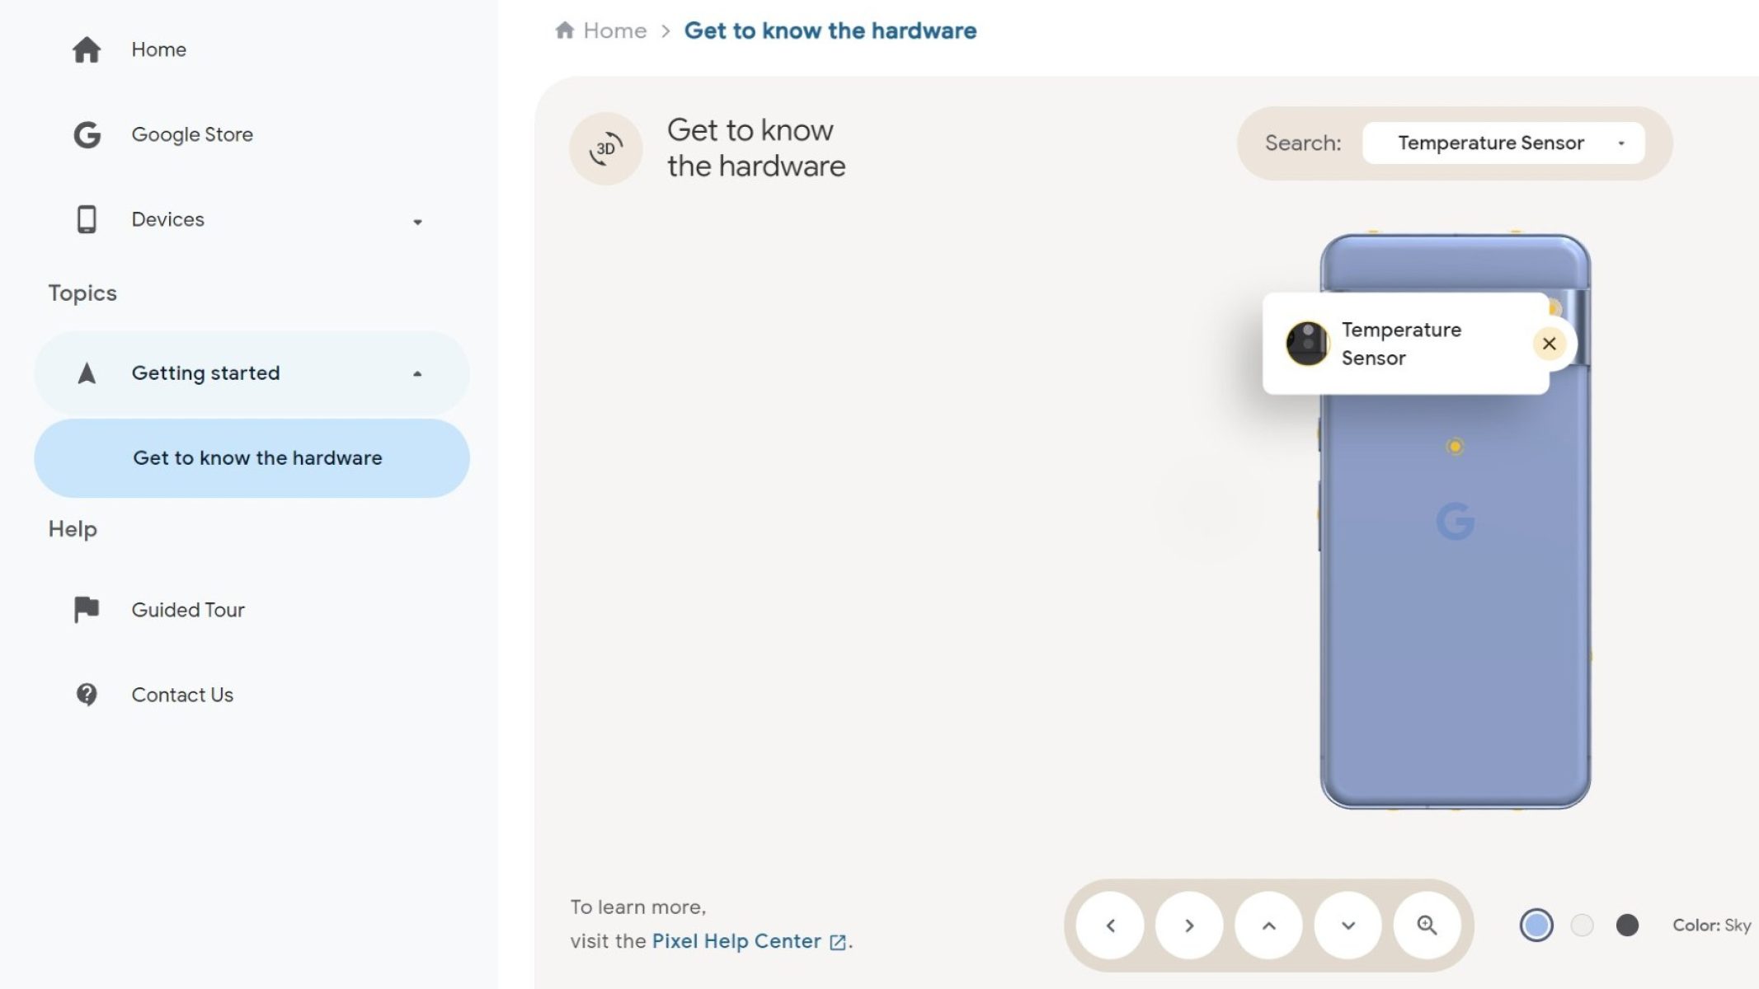Click the Google Store G icon

point(87,134)
